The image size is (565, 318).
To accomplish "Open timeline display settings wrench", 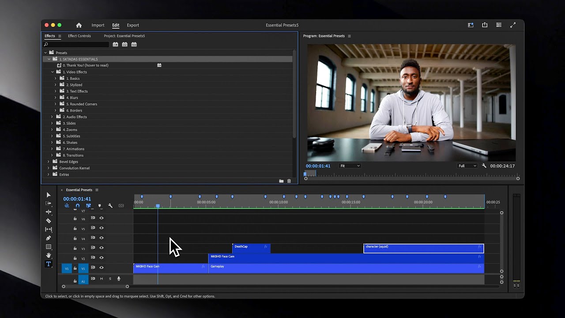I will tap(110, 206).
